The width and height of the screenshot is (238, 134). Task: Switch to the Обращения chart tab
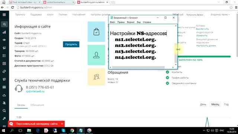37,105
